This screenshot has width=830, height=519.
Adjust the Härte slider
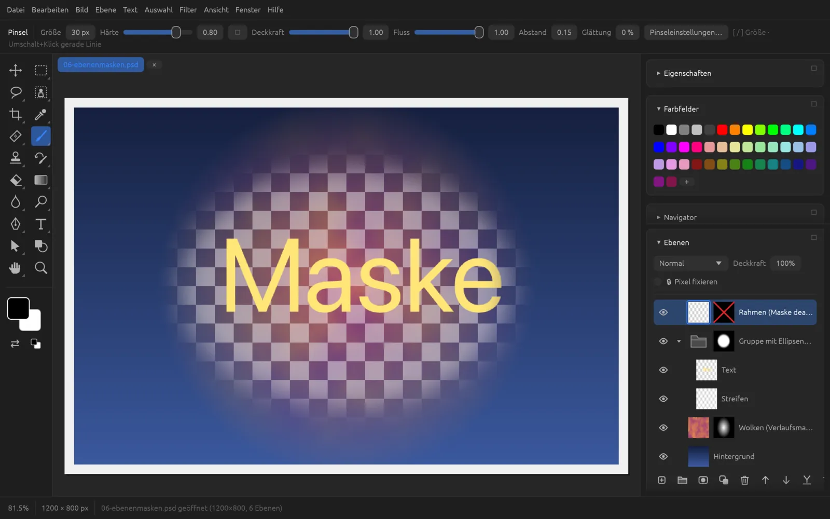coord(158,32)
